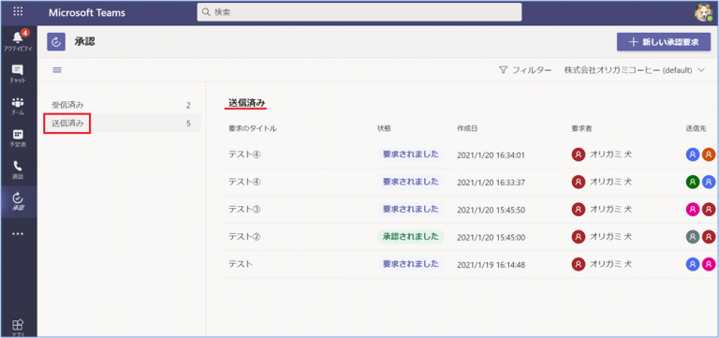Open the app launcher waffle icon
719x338 pixels.
[18, 12]
